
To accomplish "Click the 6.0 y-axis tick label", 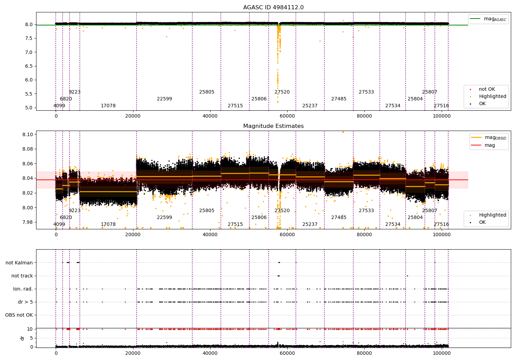I will pyautogui.click(x=29, y=80).
